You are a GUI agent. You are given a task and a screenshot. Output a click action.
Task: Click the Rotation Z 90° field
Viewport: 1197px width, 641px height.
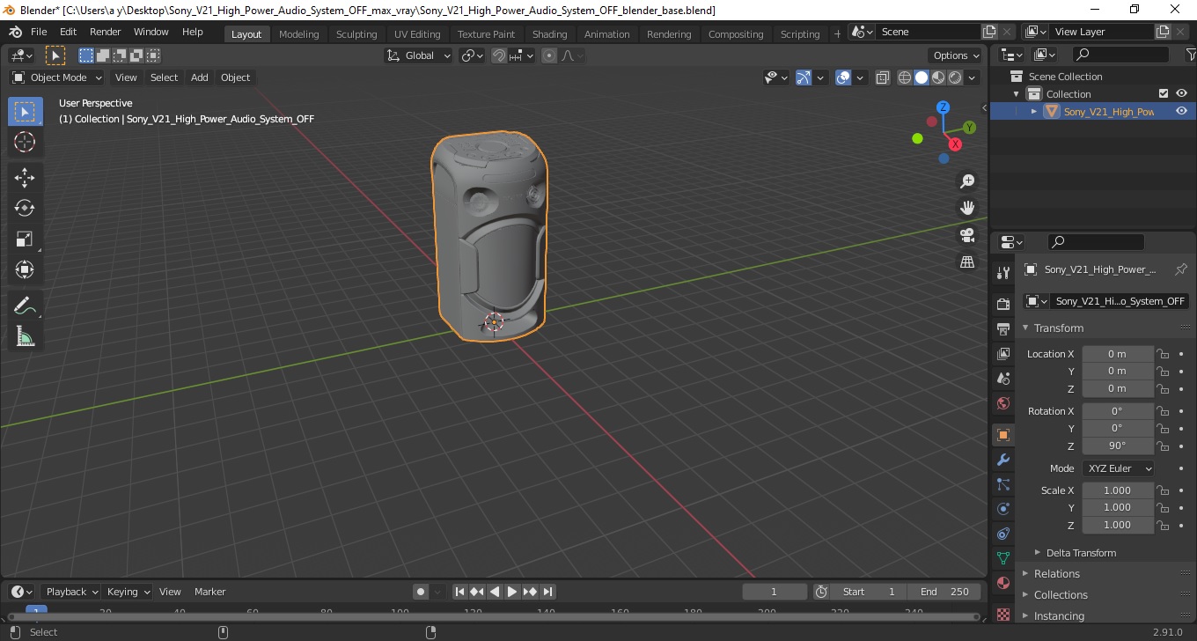pyautogui.click(x=1117, y=446)
